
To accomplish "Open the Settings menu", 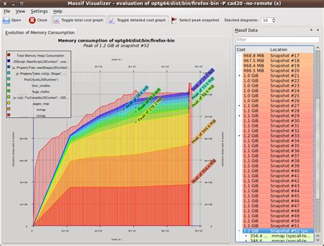I will (39, 12).
